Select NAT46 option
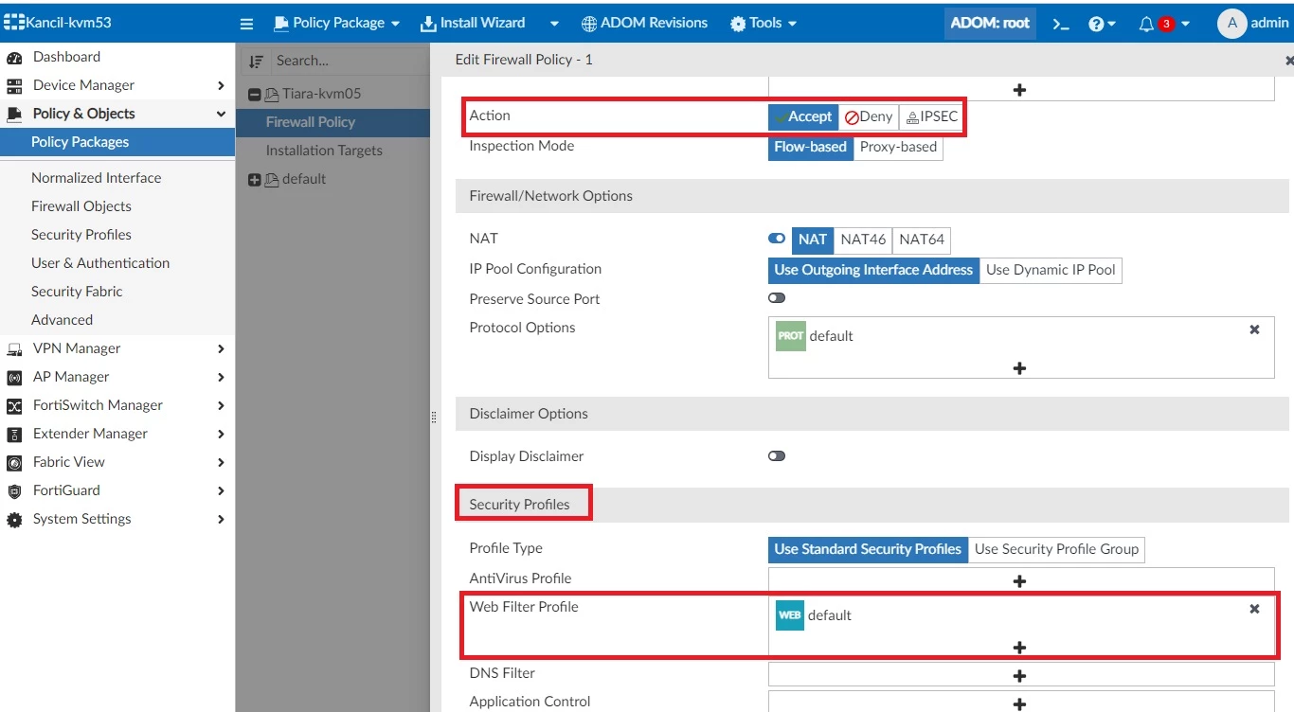1294x712 pixels. click(x=863, y=240)
